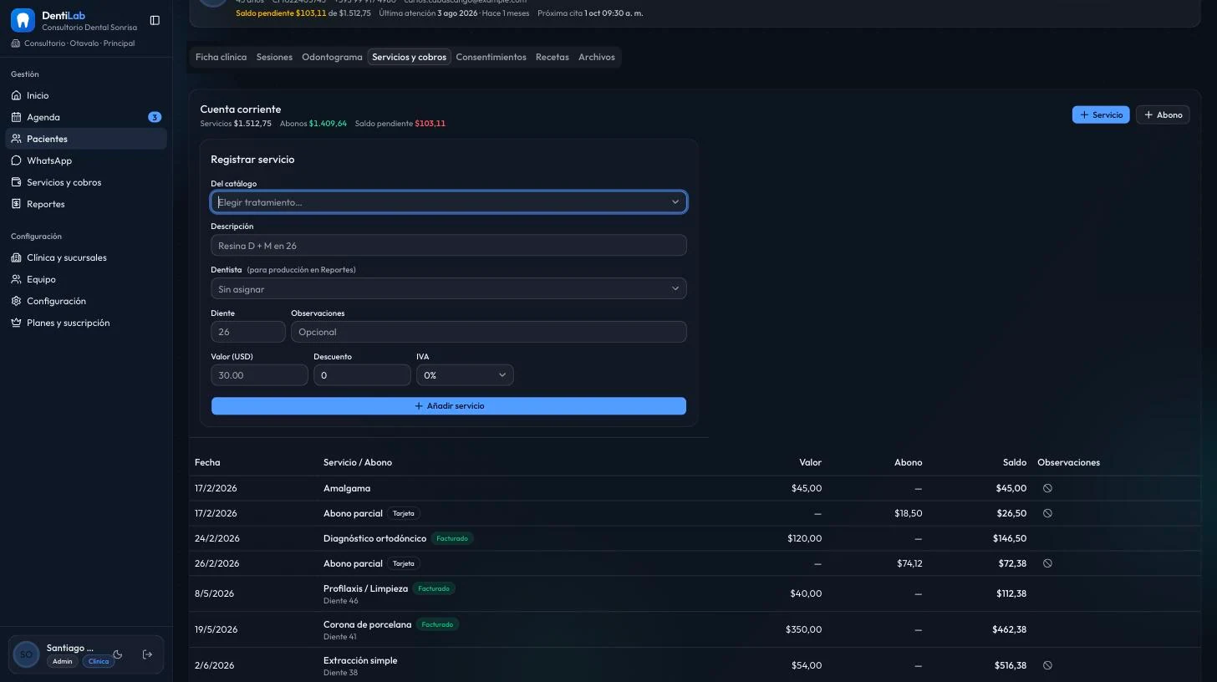Screen dimensions: 1217x682
Task: Click the Corona de porcelana service name
Action: [x=367, y=624]
